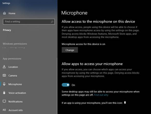The image size is (151, 114).
Task: Open Location privacy settings label
Action: [13, 67]
